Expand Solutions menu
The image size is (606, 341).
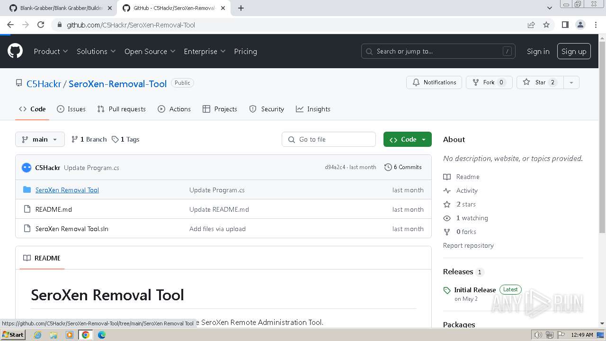pos(96,51)
